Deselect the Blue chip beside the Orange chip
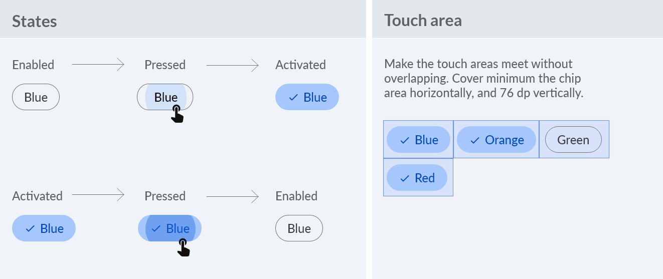The width and height of the screenshot is (663, 279). [x=419, y=140]
